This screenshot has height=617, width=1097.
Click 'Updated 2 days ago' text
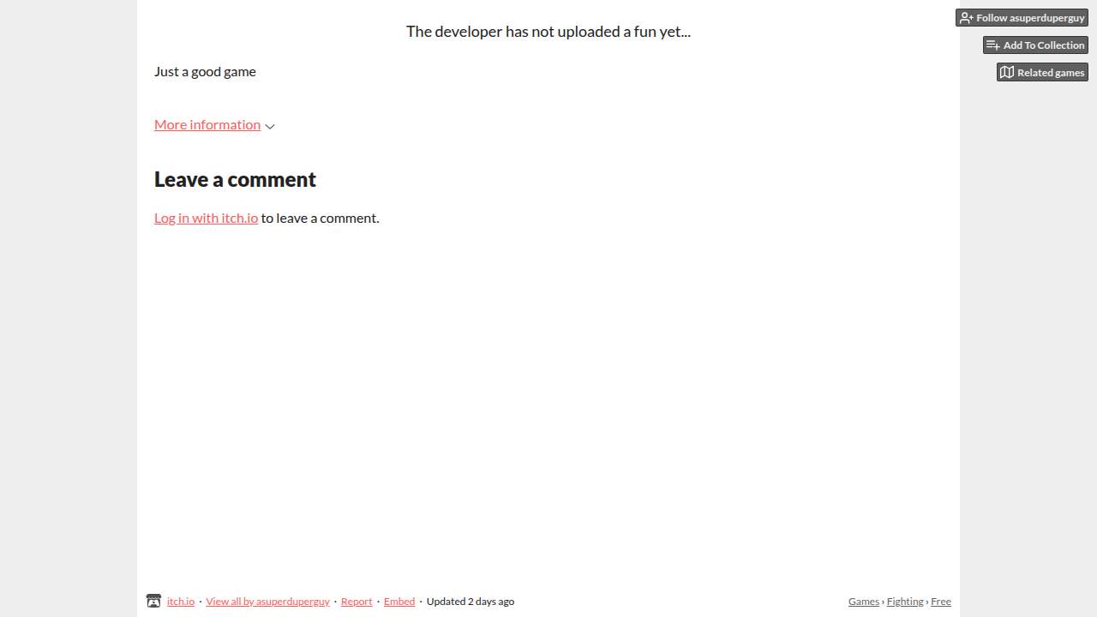click(x=471, y=602)
